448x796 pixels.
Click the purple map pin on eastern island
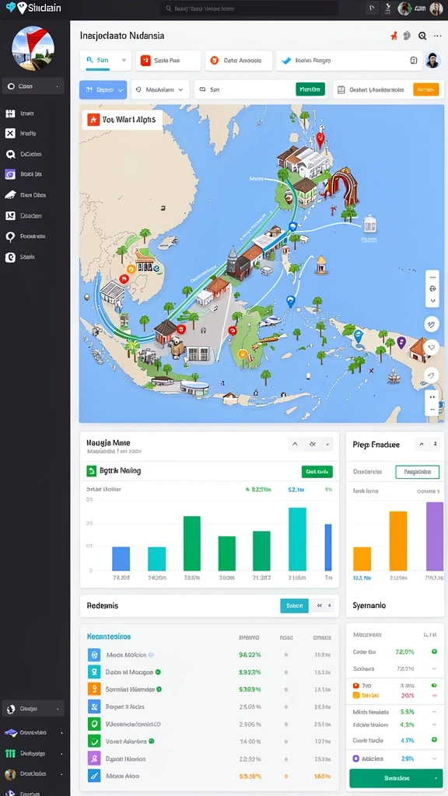tap(401, 343)
